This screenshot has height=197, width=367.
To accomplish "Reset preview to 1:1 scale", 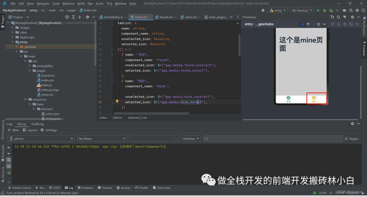I will (357, 24).
